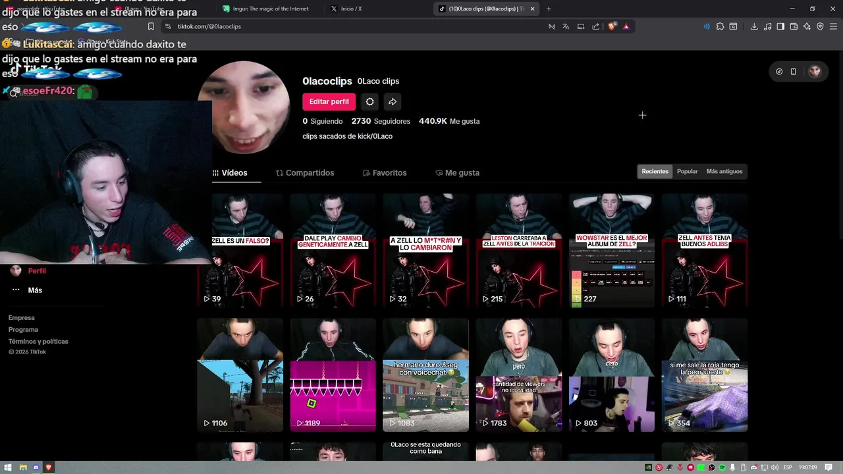The width and height of the screenshot is (843, 474).
Task: Share the 0lacoclips profile
Action: [x=393, y=101]
